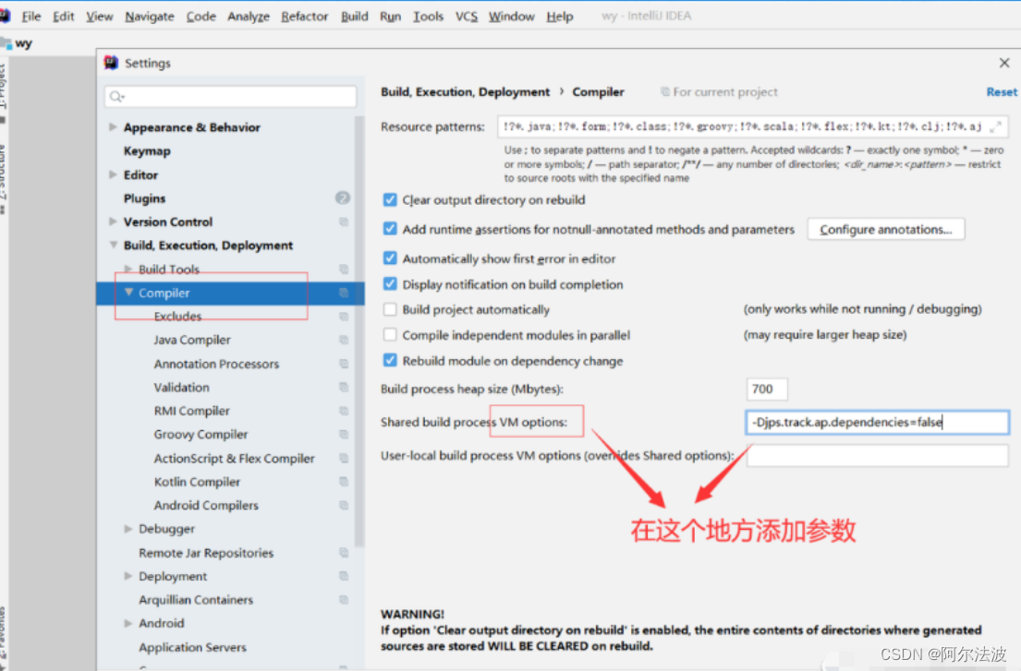Click the IntelliJ IDEA app icon in Settings title
Image resolution: width=1021 pixels, height=671 pixels.
[x=111, y=63]
